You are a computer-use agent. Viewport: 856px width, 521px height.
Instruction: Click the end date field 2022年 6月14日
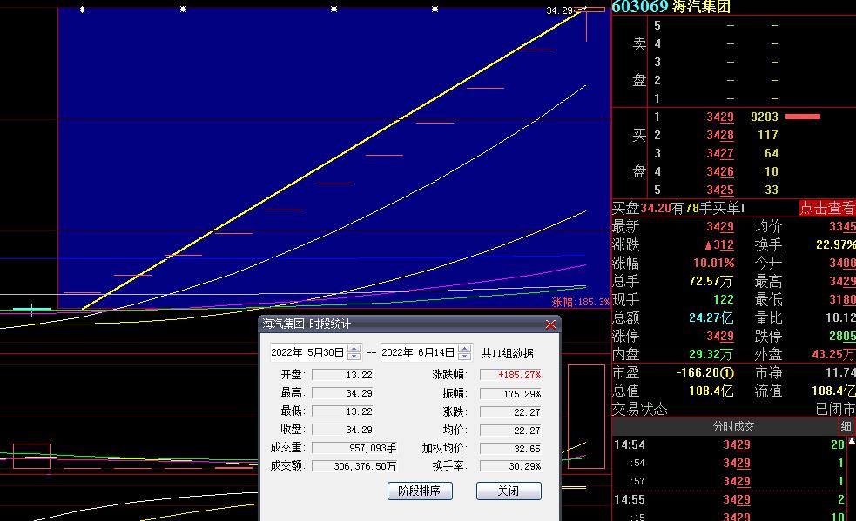(418, 353)
